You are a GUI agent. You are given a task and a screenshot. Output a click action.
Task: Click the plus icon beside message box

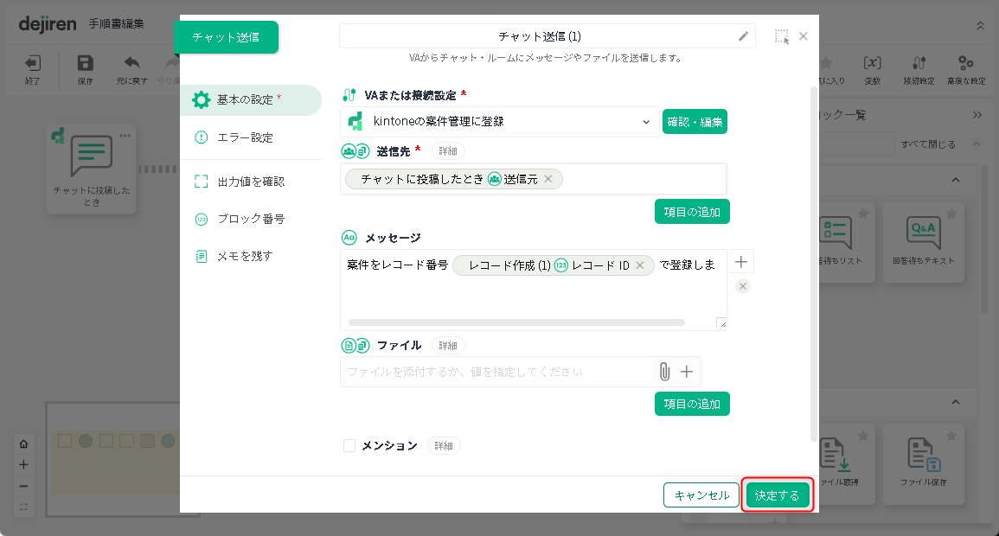[742, 262]
